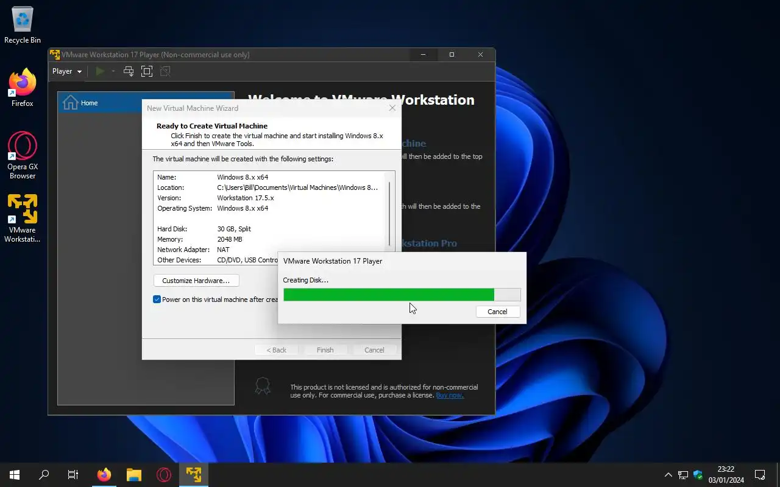Open the Player menu dropdown

(67, 71)
